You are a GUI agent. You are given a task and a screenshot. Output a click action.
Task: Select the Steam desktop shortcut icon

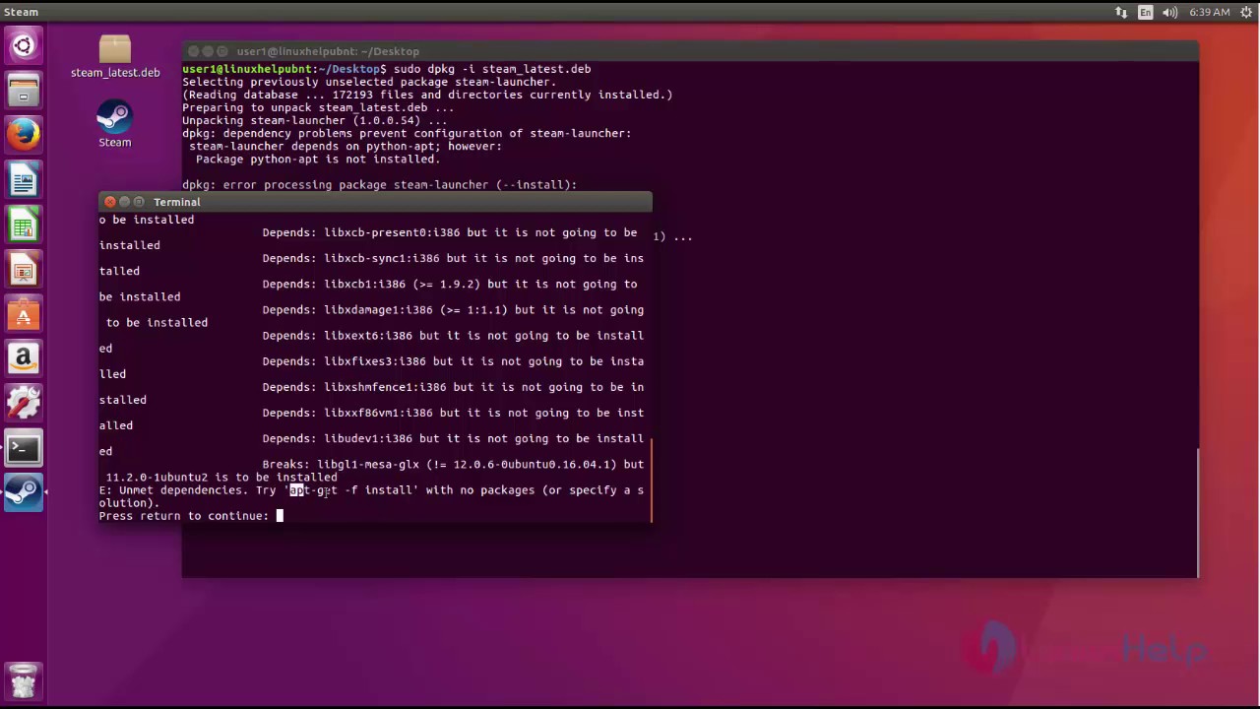click(114, 125)
